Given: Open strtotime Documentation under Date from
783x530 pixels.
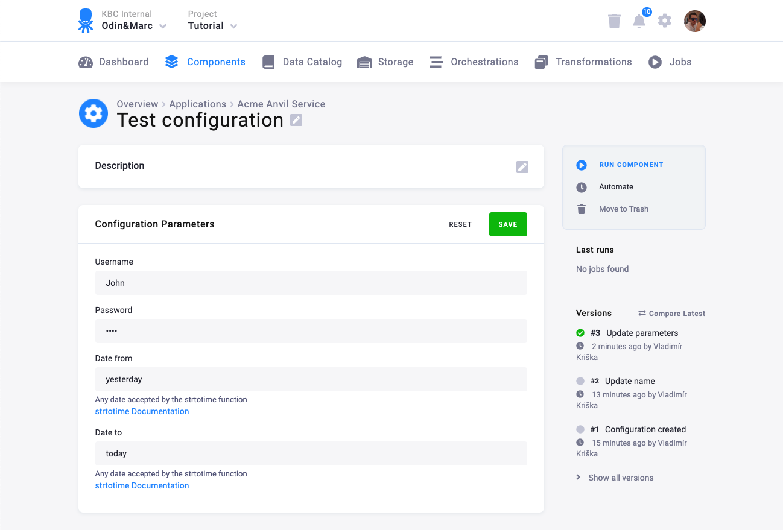Looking at the screenshot, I should coord(142,411).
